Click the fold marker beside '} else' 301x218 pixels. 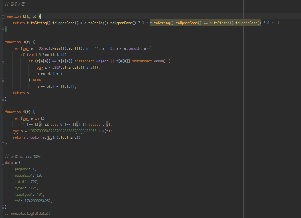(3, 80)
